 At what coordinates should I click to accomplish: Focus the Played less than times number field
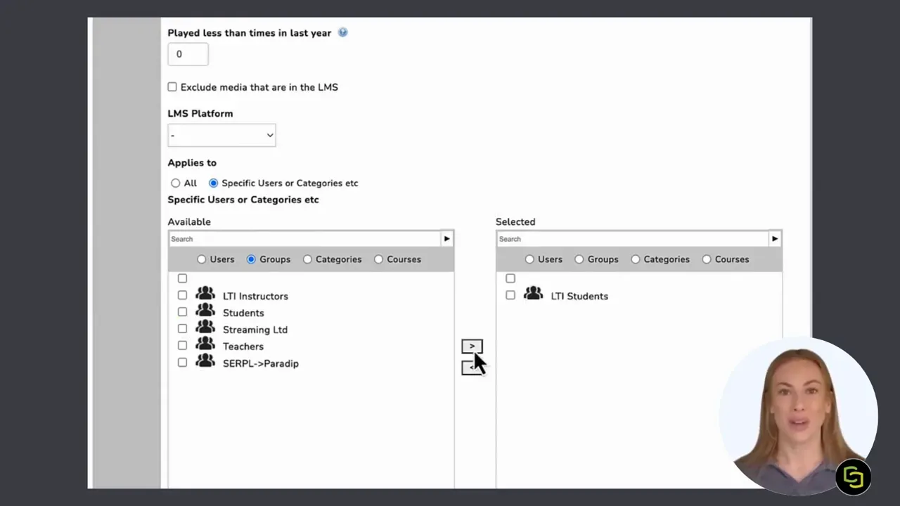point(188,54)
